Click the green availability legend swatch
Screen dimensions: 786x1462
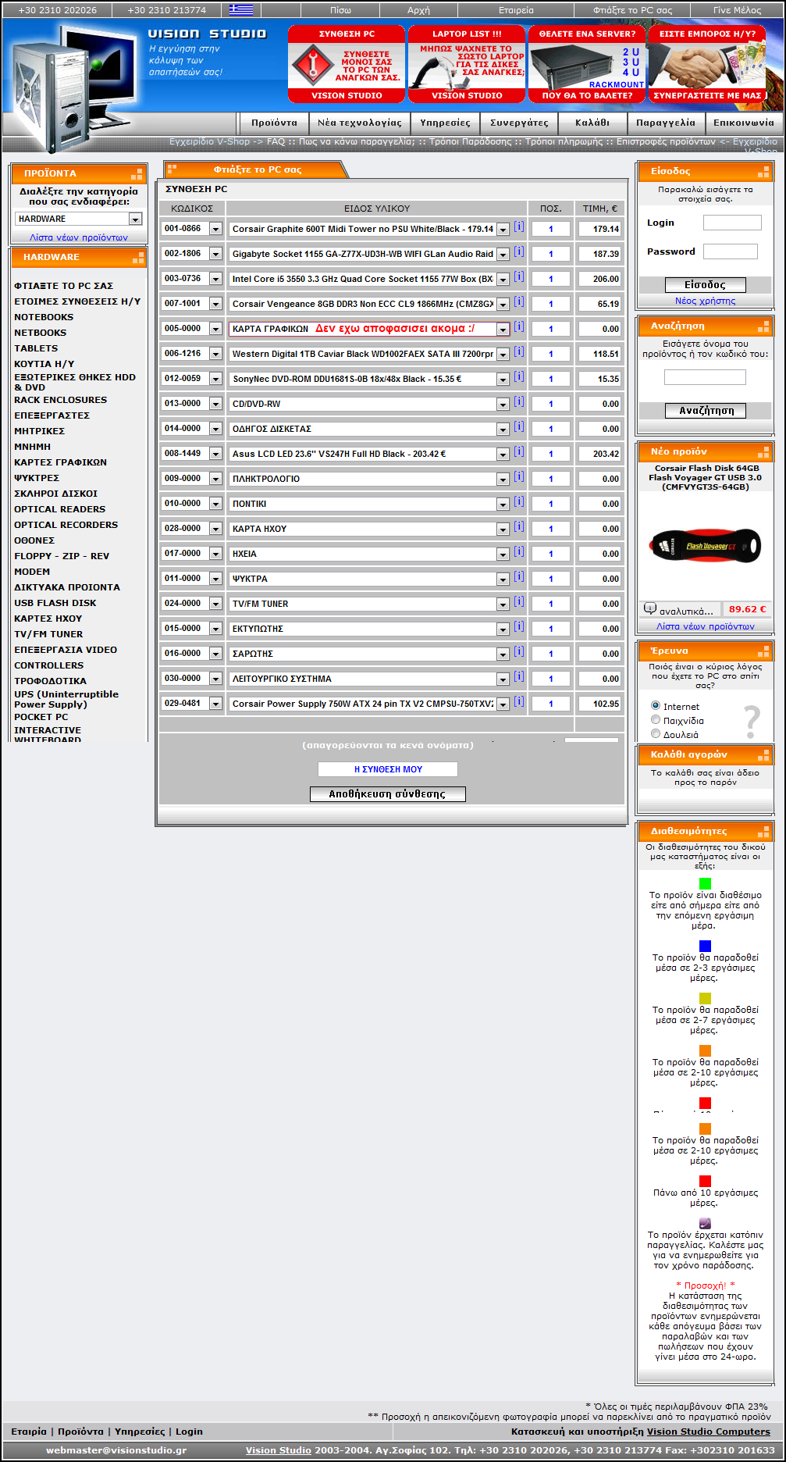705,883
